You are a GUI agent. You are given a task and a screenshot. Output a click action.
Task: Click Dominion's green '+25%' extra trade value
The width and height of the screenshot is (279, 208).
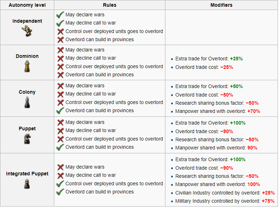point(236,59)
